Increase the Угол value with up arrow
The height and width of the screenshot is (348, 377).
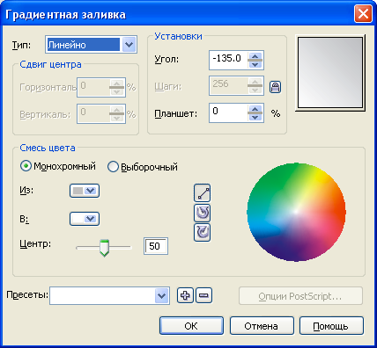point(255,56)
